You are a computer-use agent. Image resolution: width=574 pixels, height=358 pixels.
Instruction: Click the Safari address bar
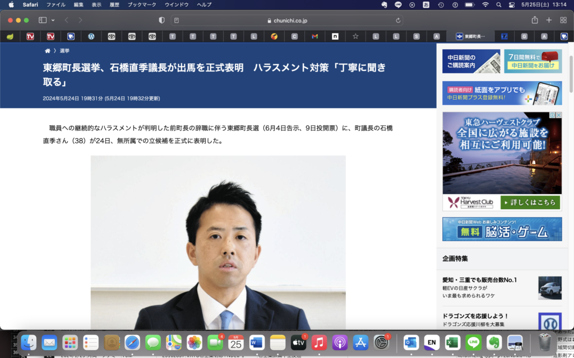click(x=287, y=20)
